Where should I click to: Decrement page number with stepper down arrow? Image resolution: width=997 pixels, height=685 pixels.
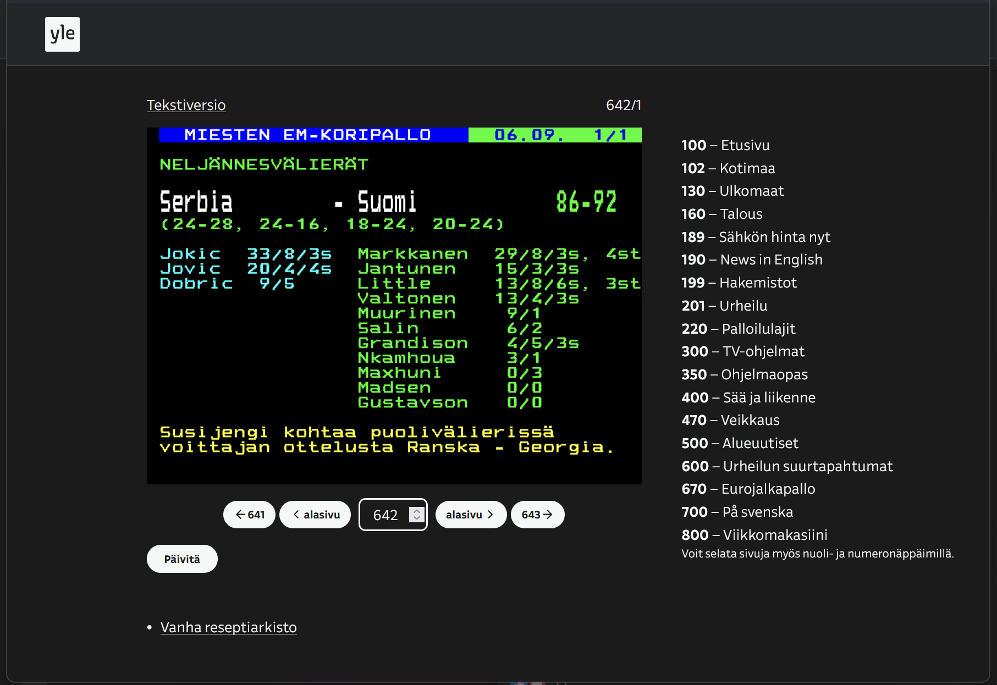(x=417, y=518)
